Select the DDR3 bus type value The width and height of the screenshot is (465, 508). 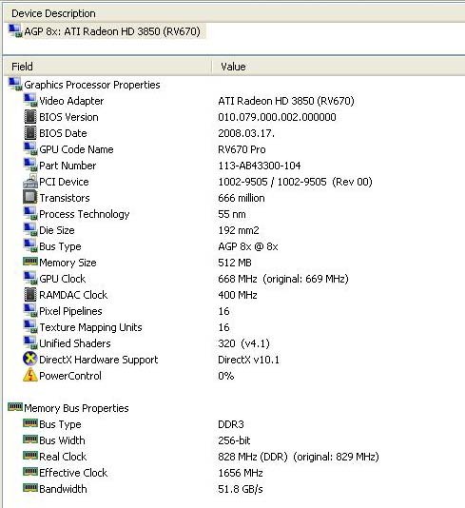click(x=231, y=424)
